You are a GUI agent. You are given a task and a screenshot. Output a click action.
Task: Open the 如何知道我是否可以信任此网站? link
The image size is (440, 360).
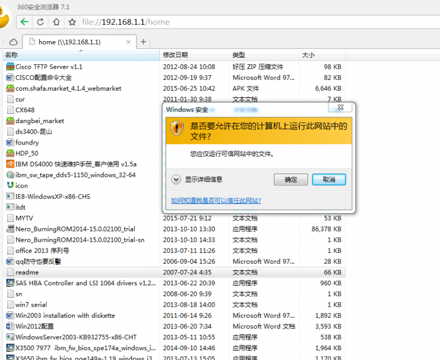(216, 201)
